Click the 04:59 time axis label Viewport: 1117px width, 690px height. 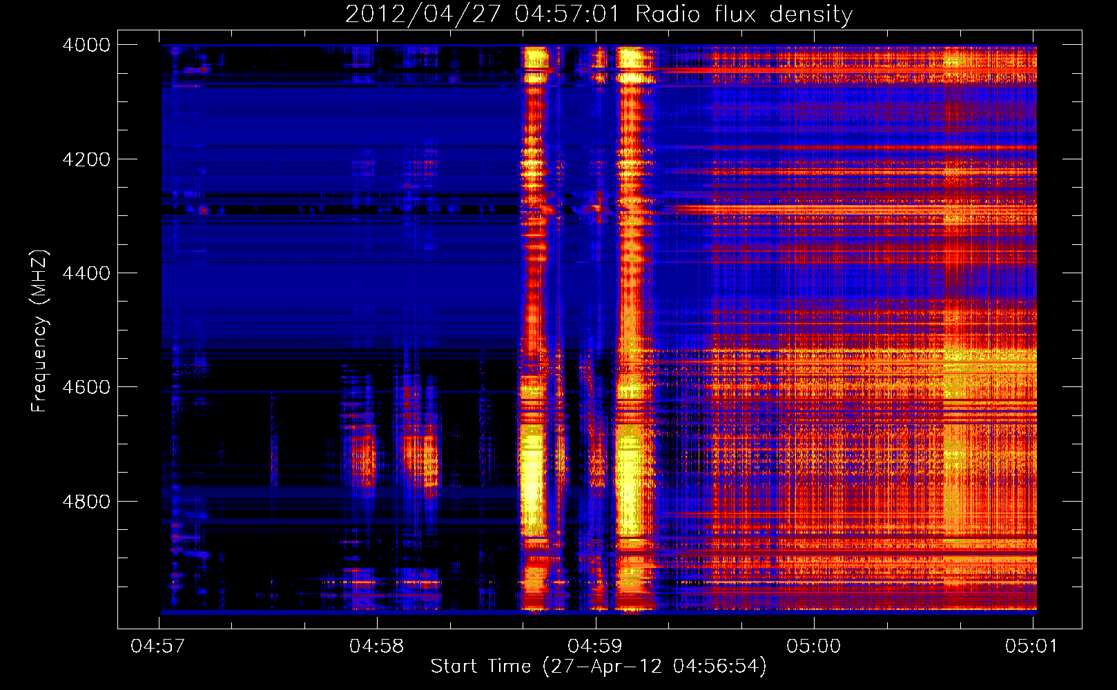[x=595, y=647]
